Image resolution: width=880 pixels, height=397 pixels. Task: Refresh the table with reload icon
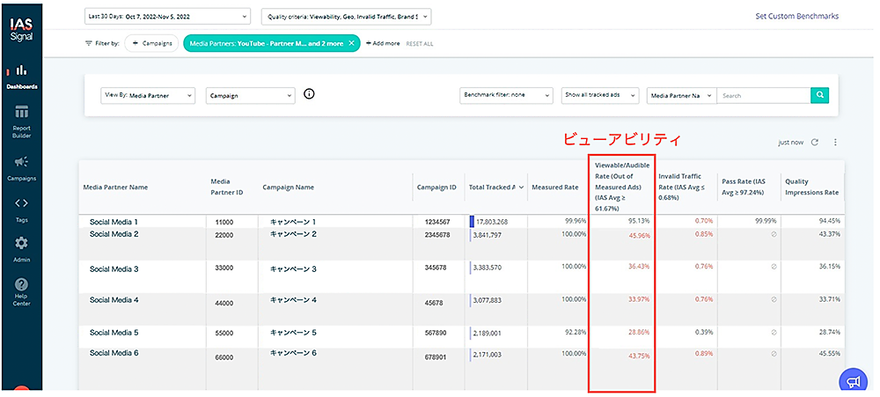(x=815, y=143)
